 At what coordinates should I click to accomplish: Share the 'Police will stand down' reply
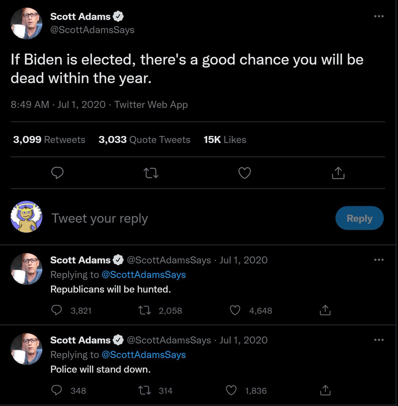[325, 390]
